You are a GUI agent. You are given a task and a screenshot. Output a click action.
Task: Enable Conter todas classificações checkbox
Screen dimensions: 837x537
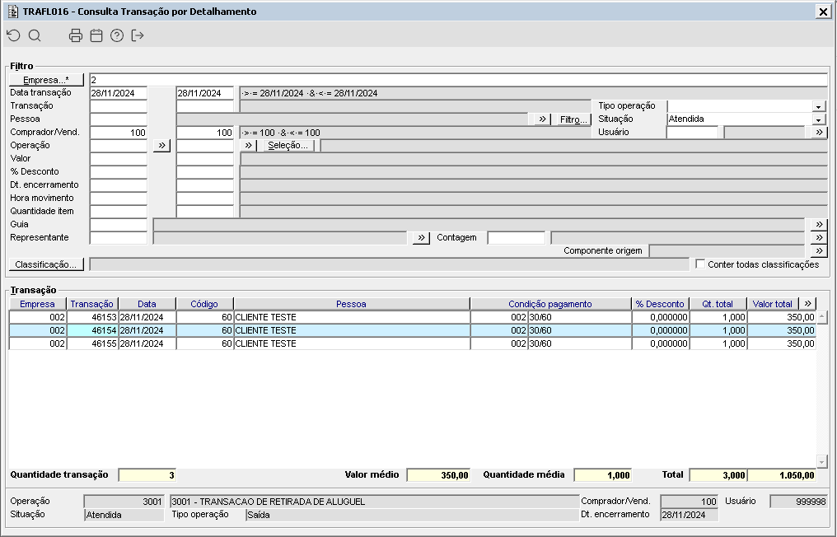point(700,264)
